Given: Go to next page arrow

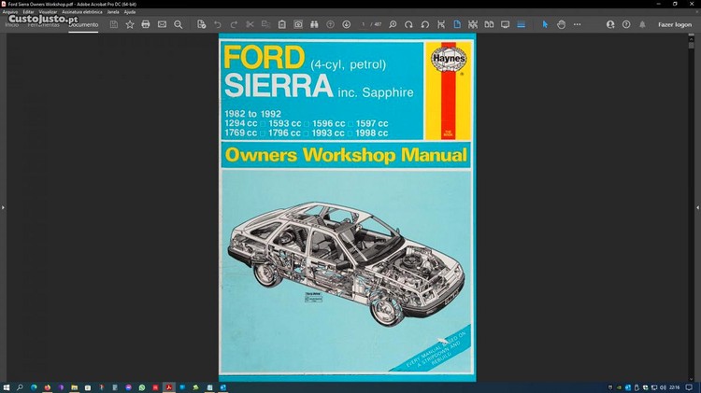Looking at the screenshot, I should (346, 24).
